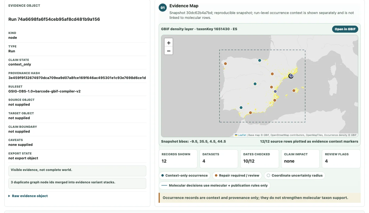Select the teal marker in central Spain
Image resolution: width=369 pixels, height=213 pixels.
pos(255,84)
